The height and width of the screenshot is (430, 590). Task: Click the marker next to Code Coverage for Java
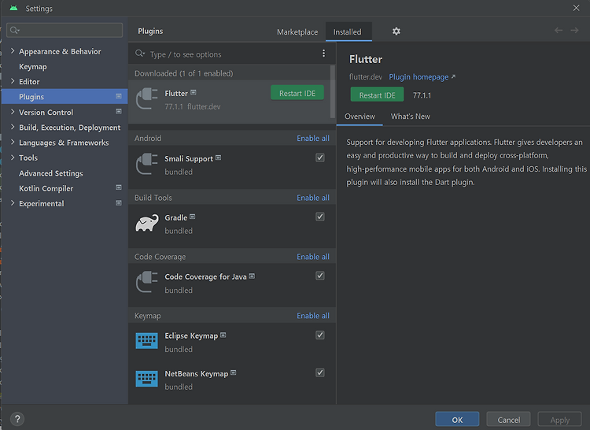point(252,276)
